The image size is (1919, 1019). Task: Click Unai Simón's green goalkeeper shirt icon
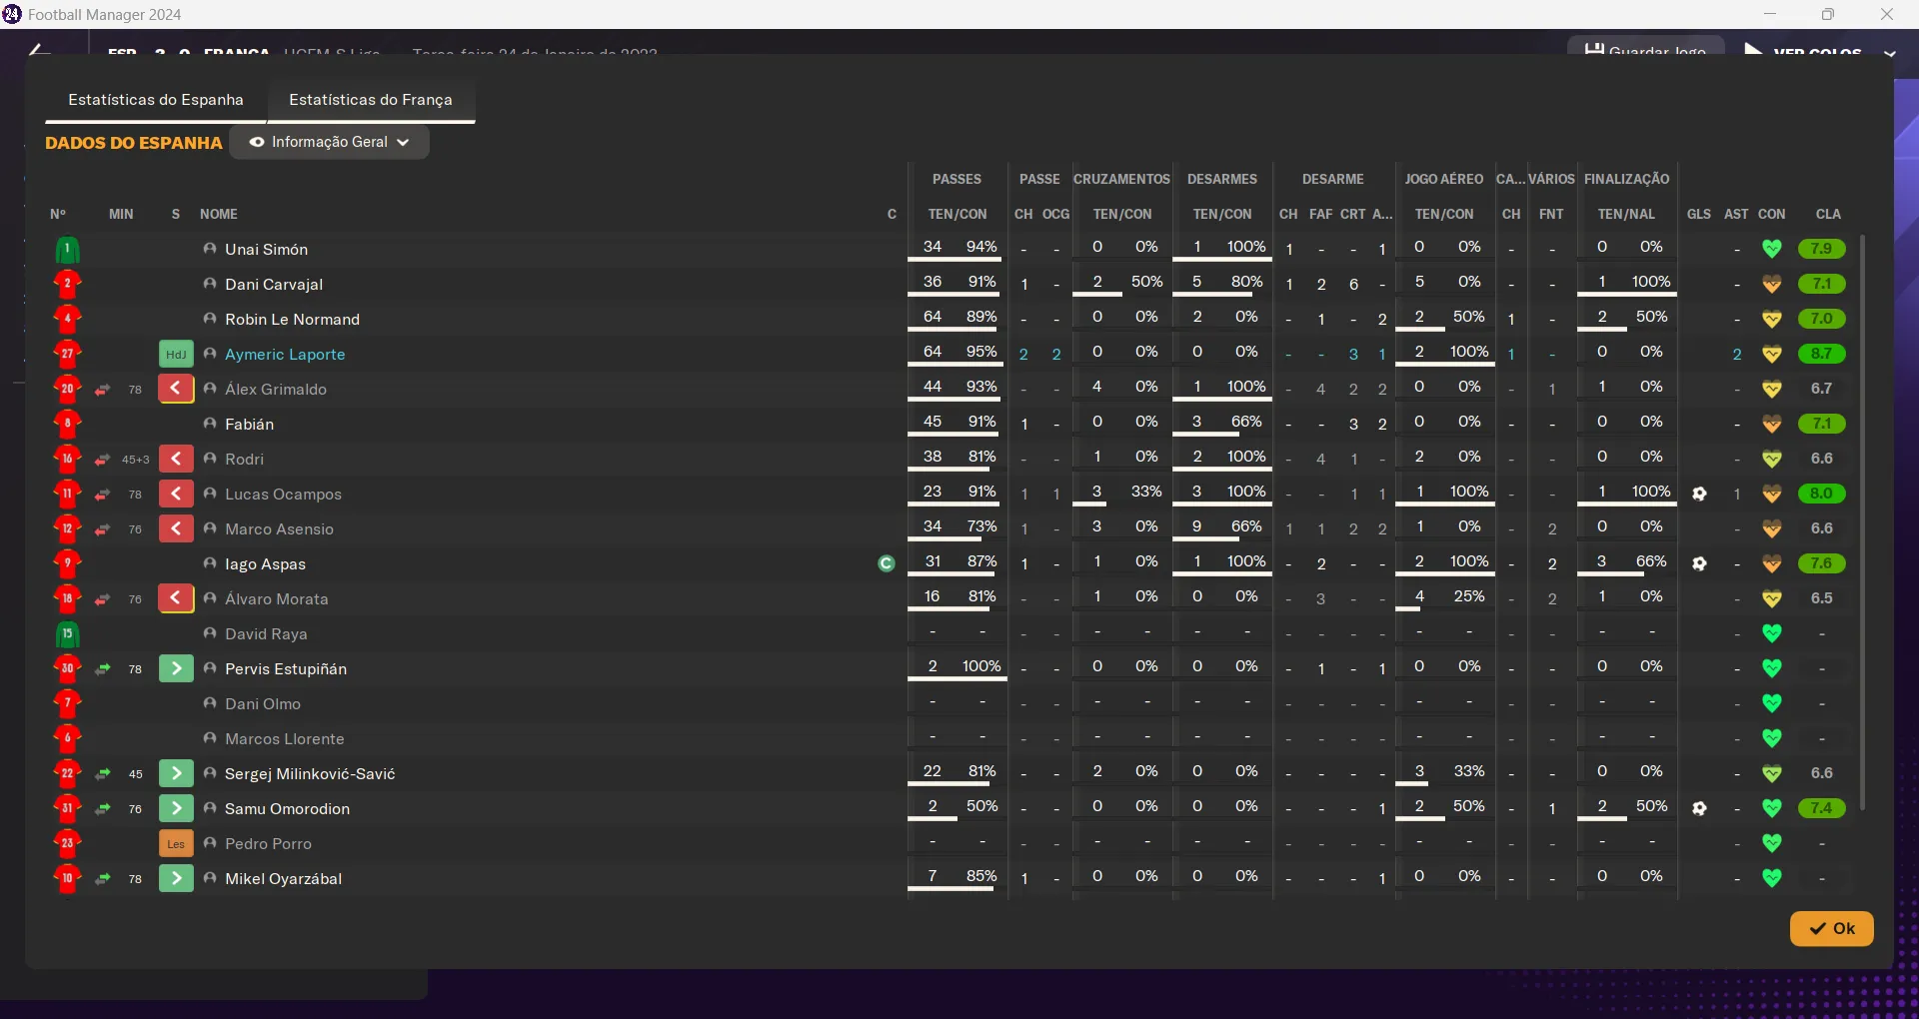[67, 249]
